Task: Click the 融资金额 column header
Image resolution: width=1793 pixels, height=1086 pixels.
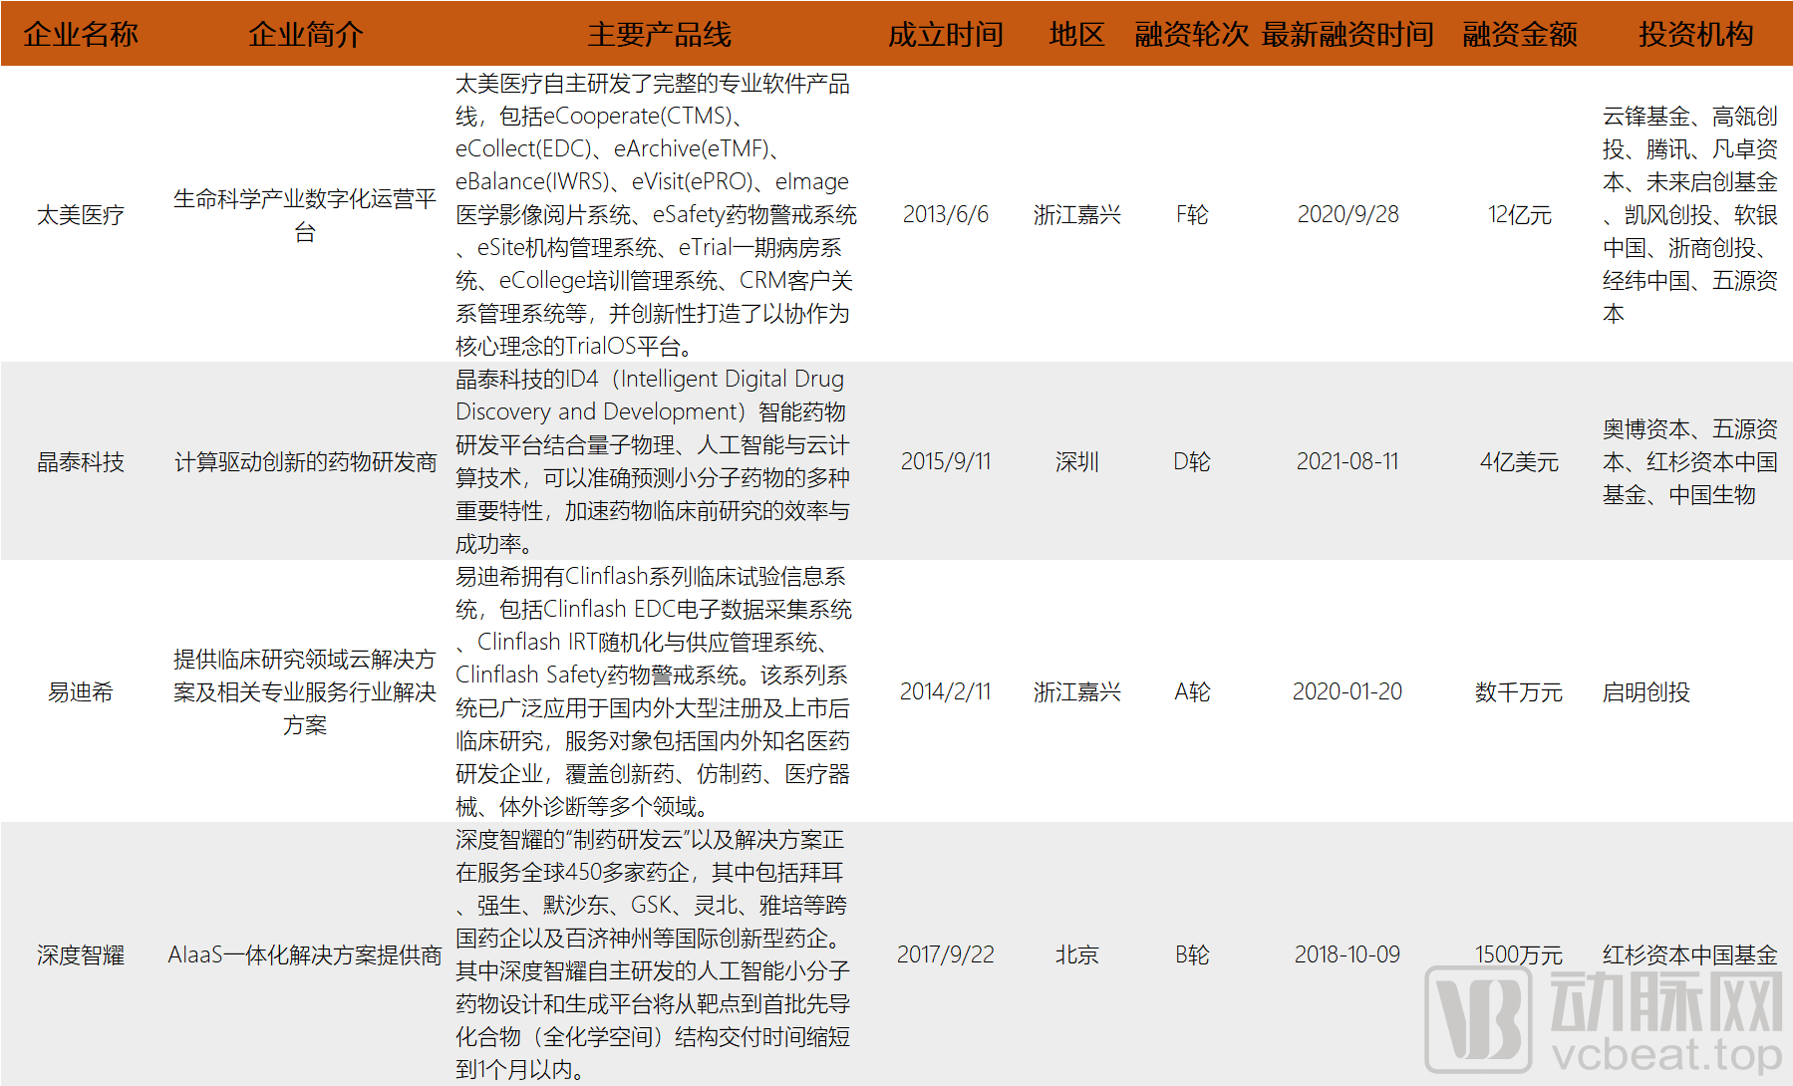Action: pos(1519,35)
